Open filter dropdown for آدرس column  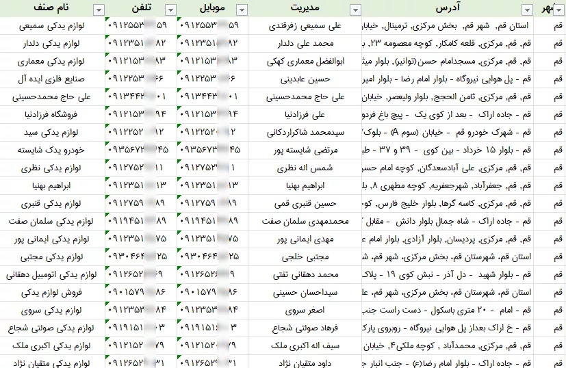coord(528,10)
